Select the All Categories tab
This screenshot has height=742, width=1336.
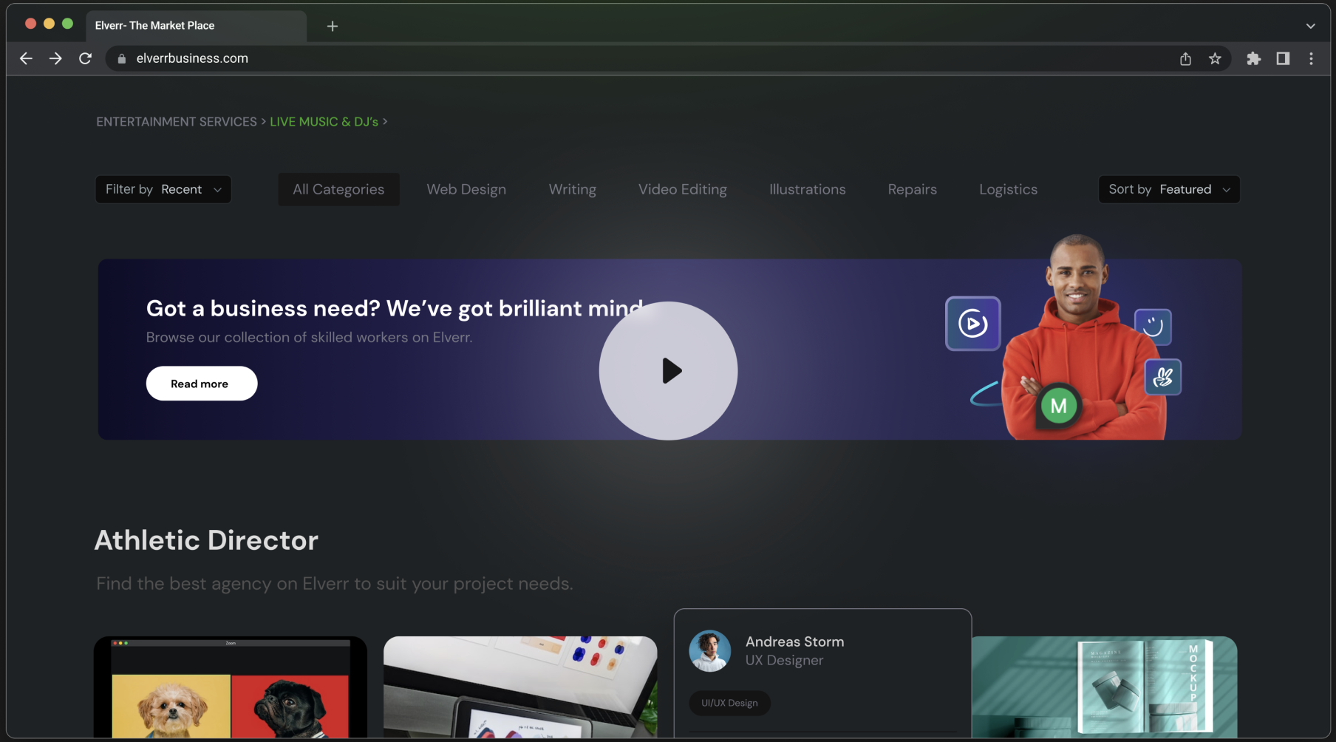point(338,189)
